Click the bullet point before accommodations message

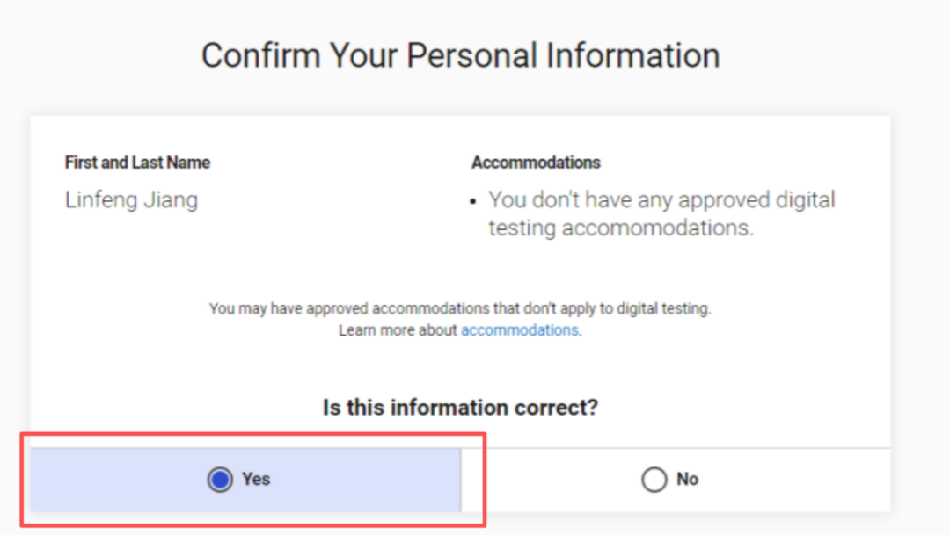coord(474,201)
